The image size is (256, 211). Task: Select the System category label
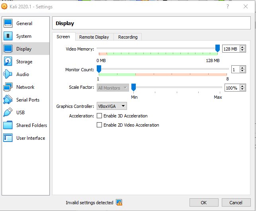24,36
